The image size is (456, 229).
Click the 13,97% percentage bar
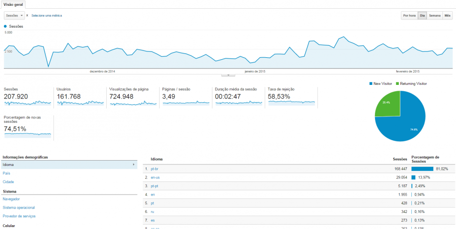pos(413,177)
